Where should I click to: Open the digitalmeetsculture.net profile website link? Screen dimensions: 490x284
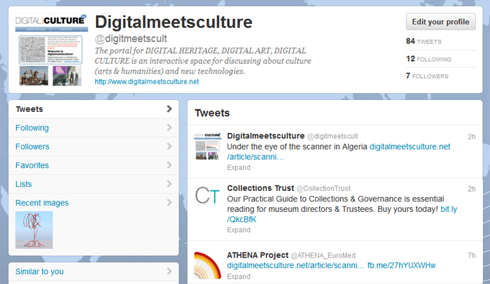[x=147, y=82]
